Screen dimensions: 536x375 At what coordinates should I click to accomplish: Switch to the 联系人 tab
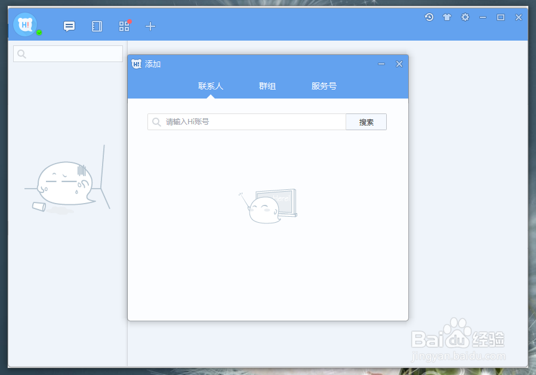click(211, 85)
